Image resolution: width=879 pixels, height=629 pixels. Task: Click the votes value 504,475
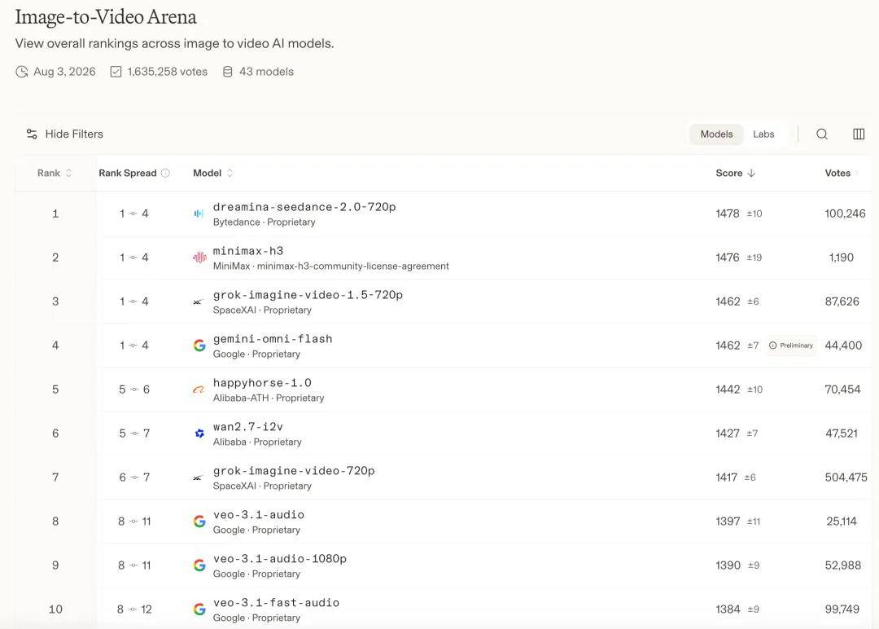click(846, 477)
